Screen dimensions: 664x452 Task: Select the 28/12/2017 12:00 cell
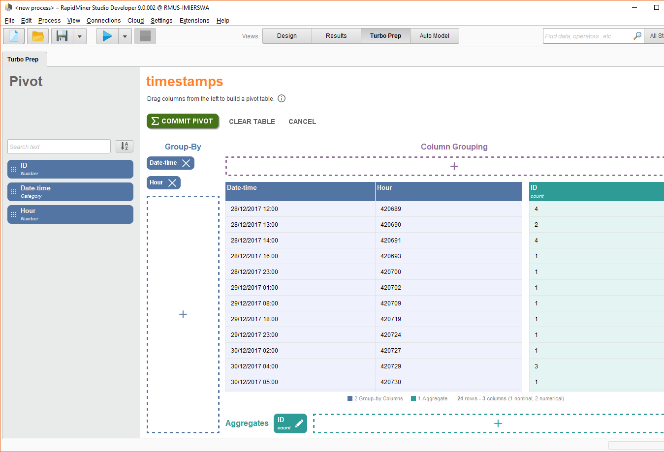click(300, 209)
